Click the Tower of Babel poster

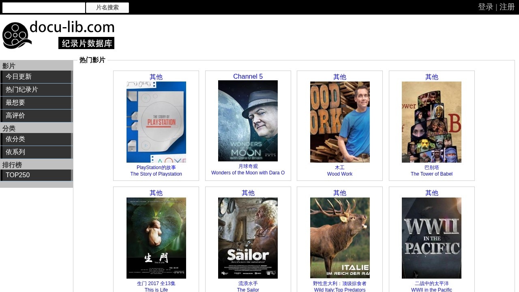coord(431,122)
